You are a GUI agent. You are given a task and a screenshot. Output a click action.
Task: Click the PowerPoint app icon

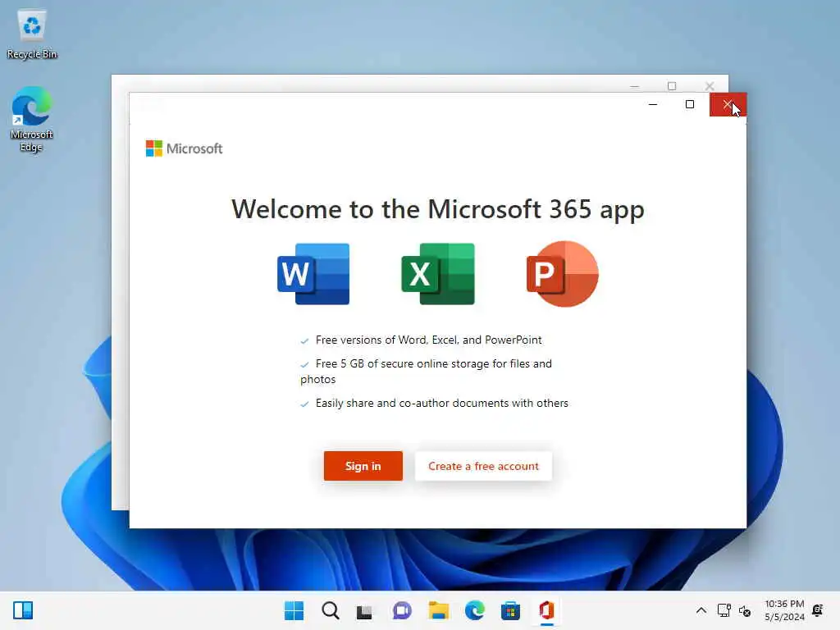point(563,274)
